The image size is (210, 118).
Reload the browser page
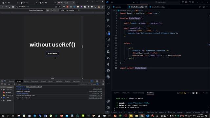click(x=10, y=7)
